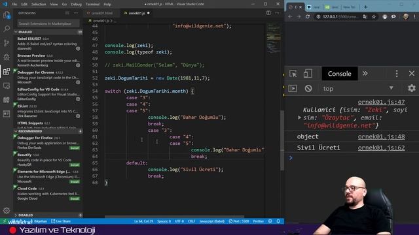The width and height of the screenshot is (419, 235).
Task: Show more DevTools tabs chevron
Action: pyautogui.click(x=365, y=74)
